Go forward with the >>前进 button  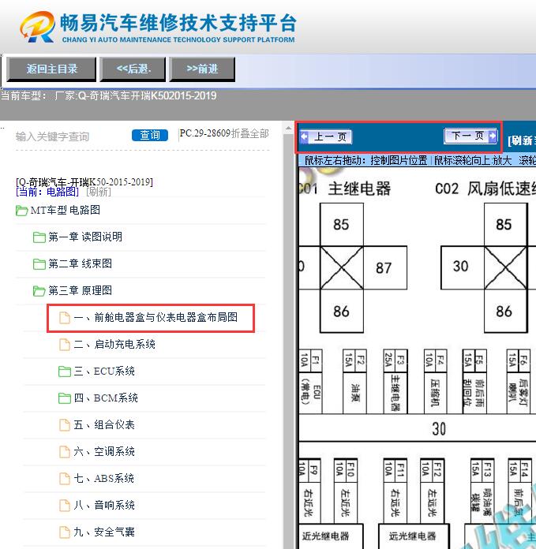click(202, 69)
